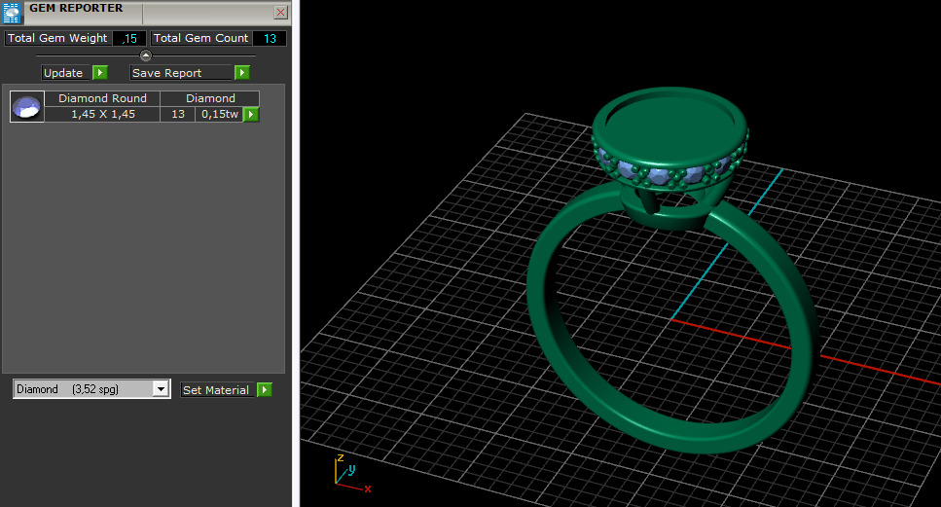Image resolution: width=941 pixels, height=507 pixels.
Task: Click the 'Total Gem Count' label
Action: (200, 38)
